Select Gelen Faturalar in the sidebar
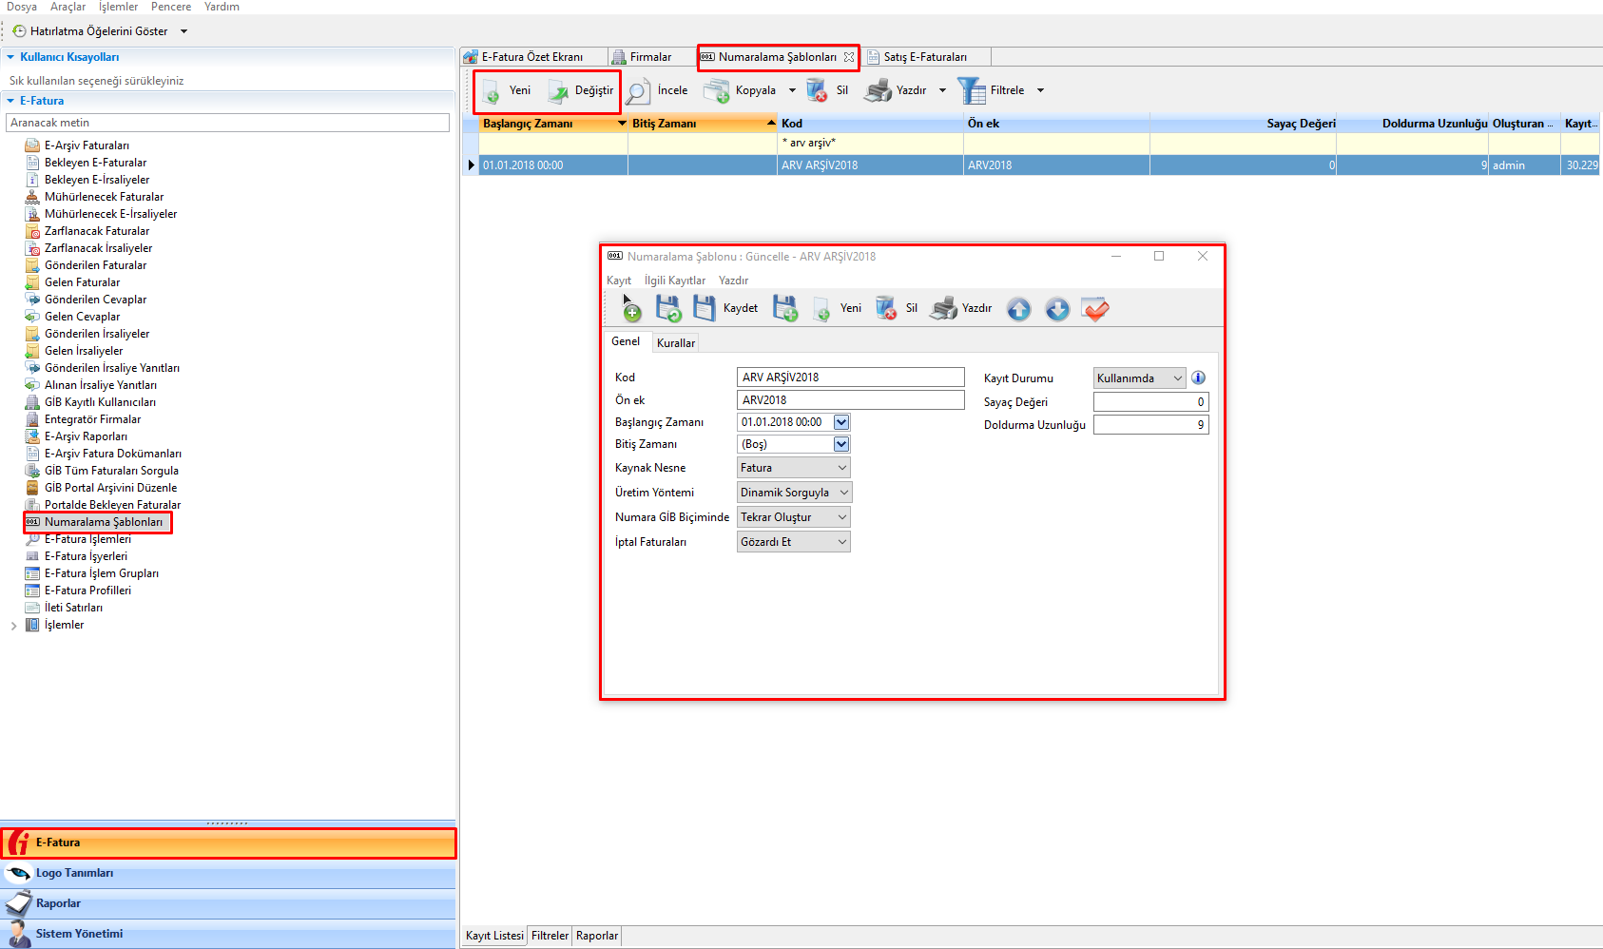This screenshot has height=949, width=1603. [x=82, y=282]
